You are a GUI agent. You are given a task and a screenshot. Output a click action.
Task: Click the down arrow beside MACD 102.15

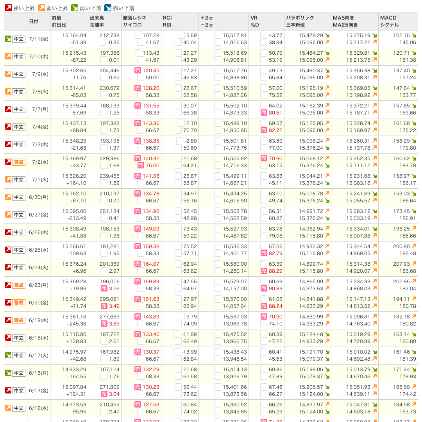[x=414, y=36]
